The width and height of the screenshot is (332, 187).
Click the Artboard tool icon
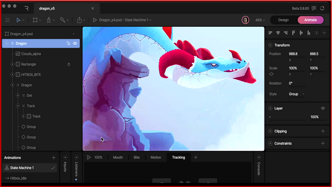[x=35, y=20]
